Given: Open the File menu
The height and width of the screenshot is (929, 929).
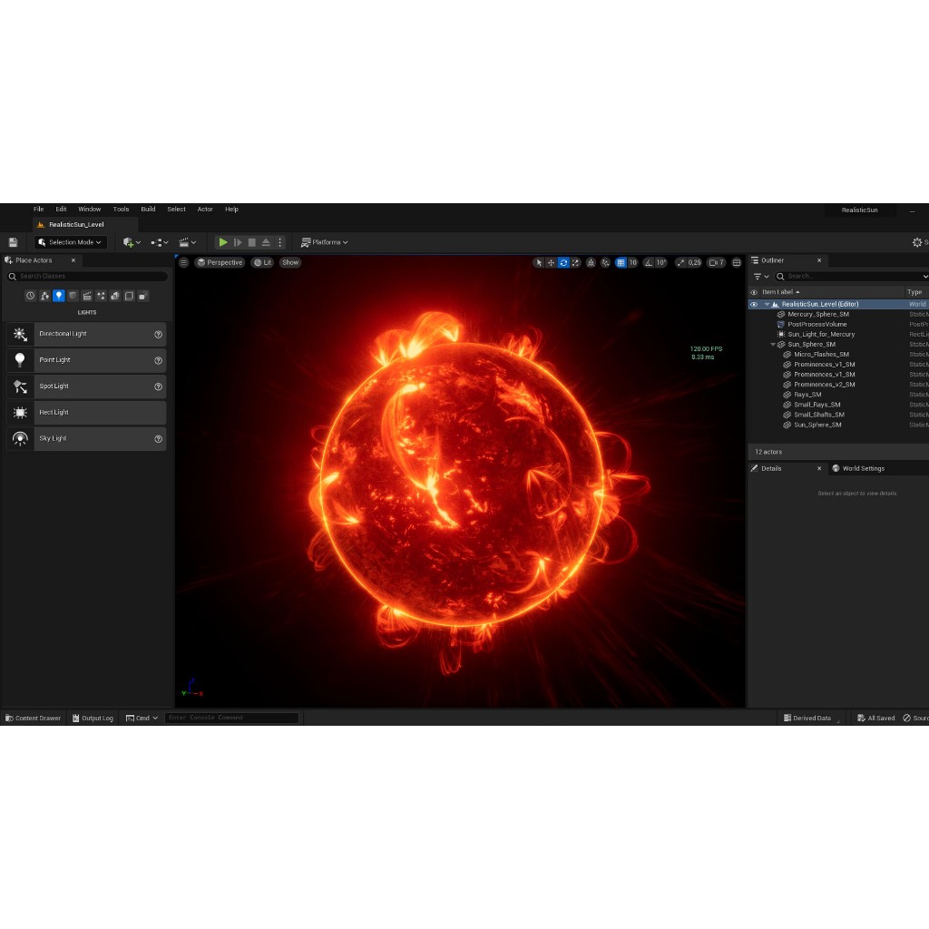Looking at the screenshot, I should pyautogui.click(x=38, y=210).
